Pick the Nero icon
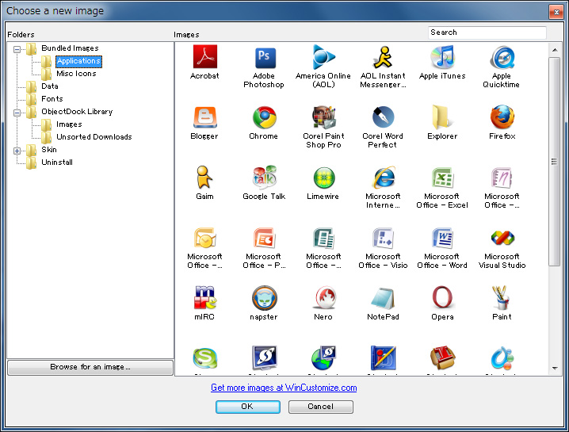The image size is (569, 432). (x=325, y=298)
